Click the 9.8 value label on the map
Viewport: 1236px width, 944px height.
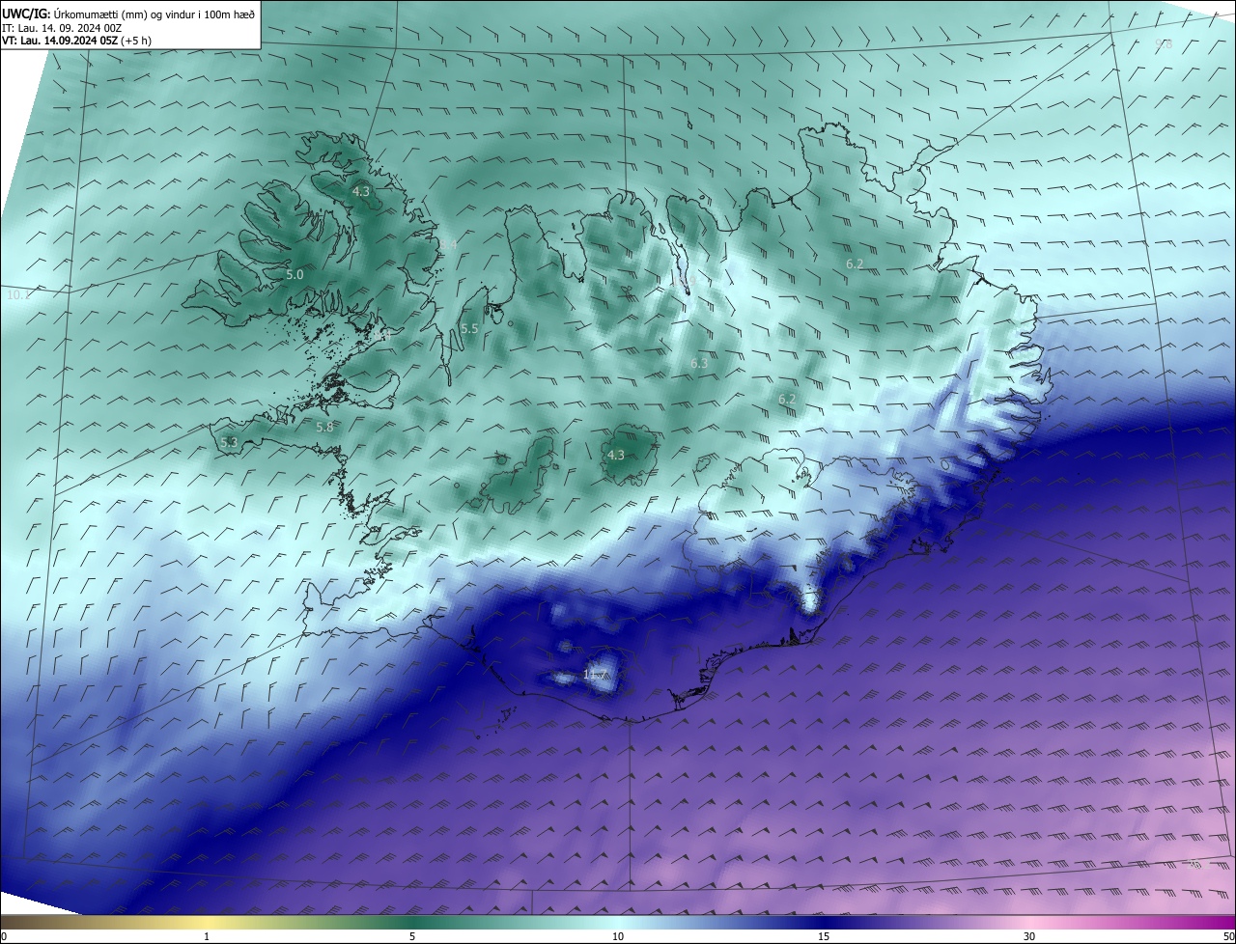pos(1164,44)
